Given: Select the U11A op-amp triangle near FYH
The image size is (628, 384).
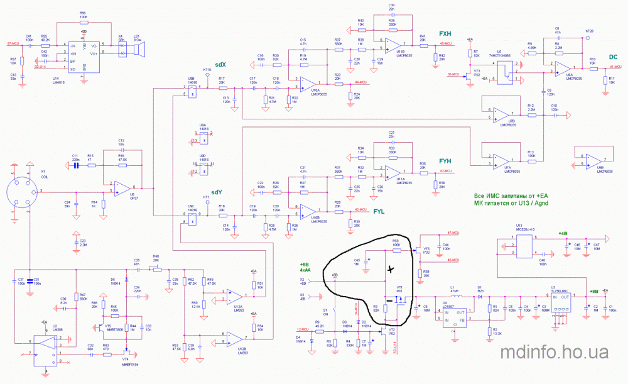Looking at the screenshot, I should click(392, 172).
